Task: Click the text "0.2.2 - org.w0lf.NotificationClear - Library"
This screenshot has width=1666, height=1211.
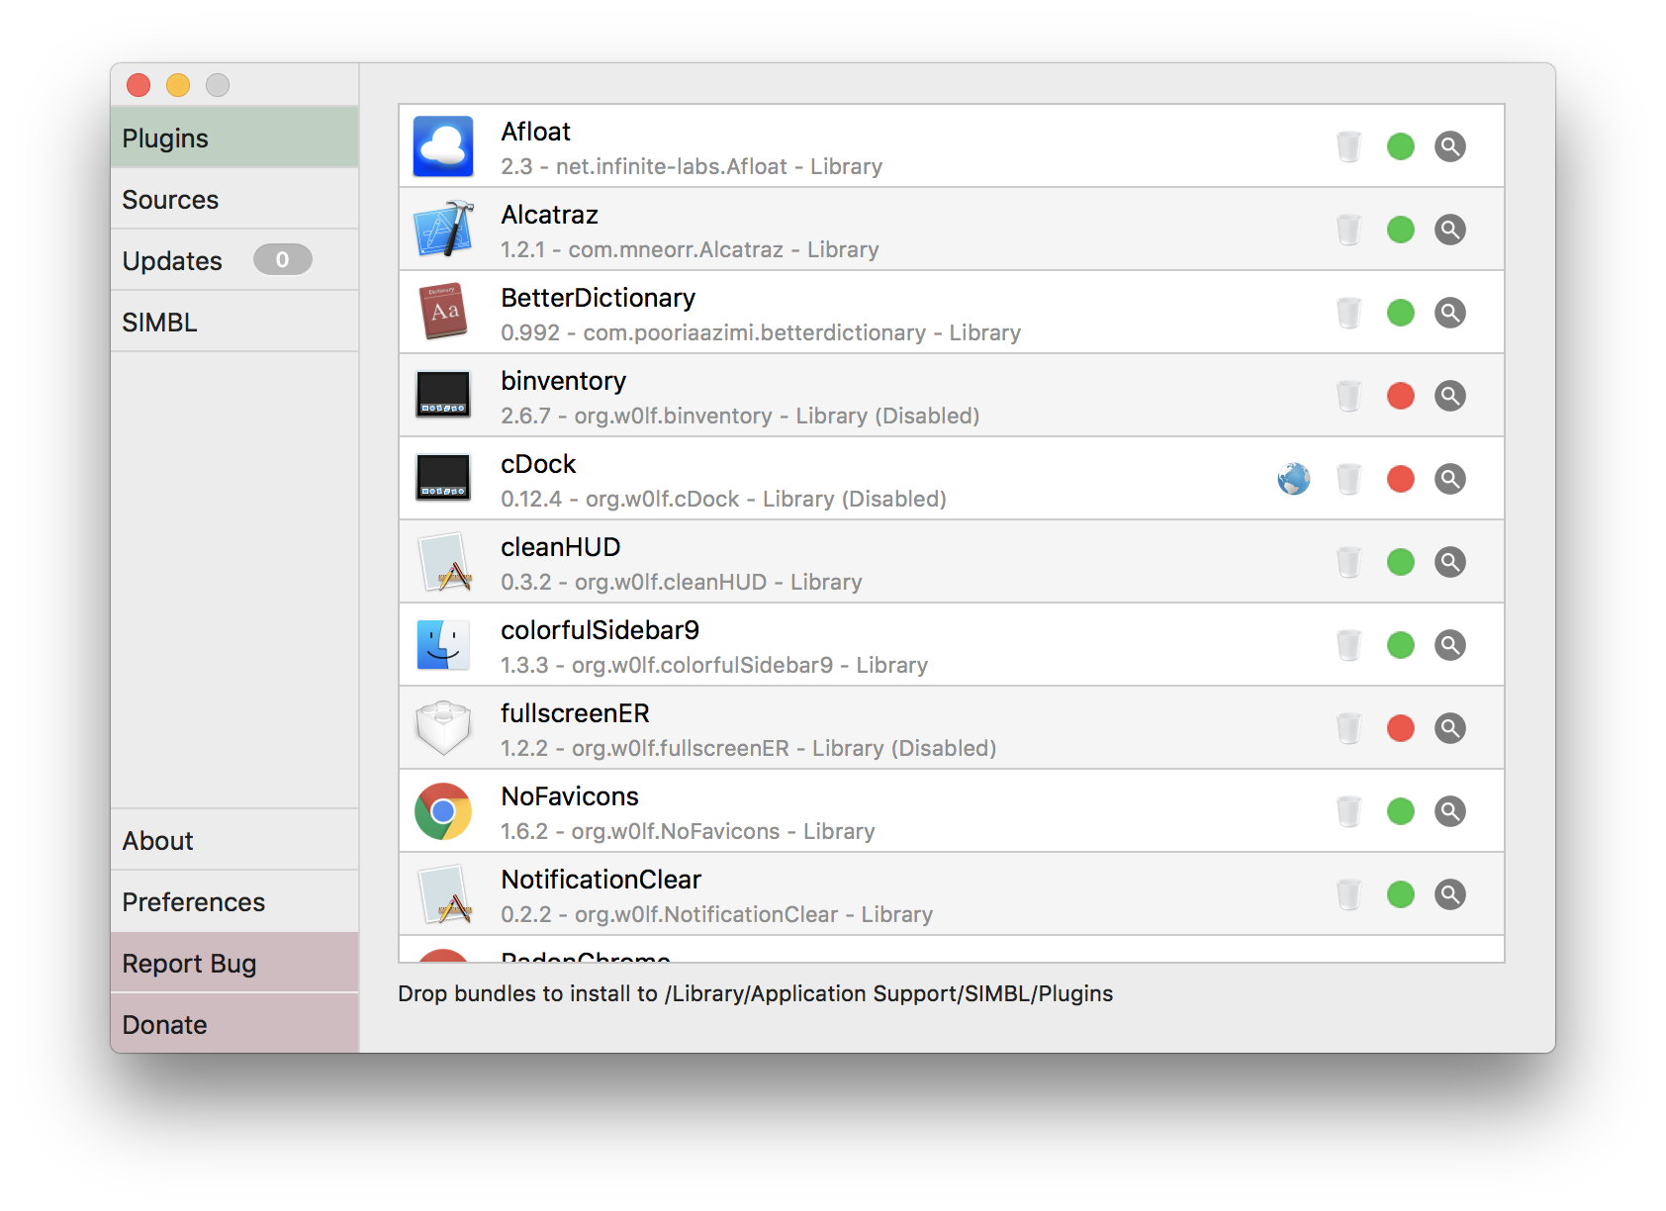Action: [716, 914]
